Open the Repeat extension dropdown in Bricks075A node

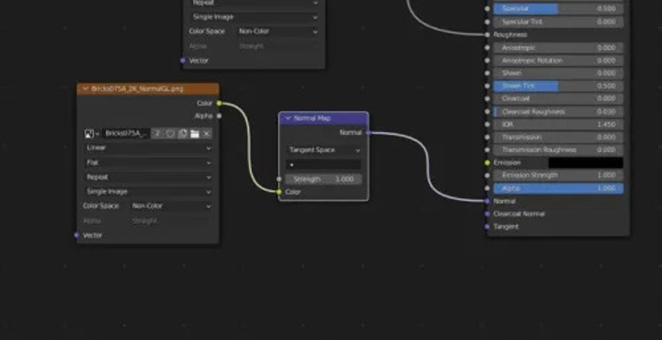coord(148,178)
